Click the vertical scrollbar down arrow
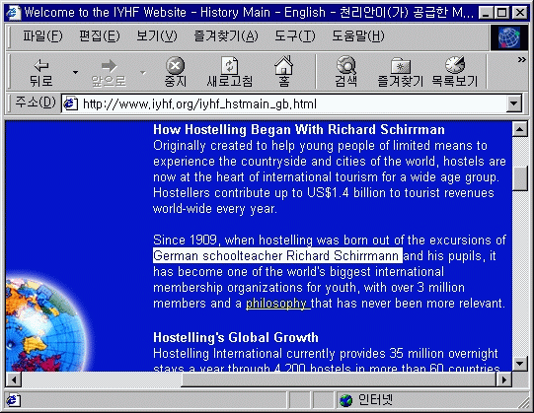 (x=520, y=364)
